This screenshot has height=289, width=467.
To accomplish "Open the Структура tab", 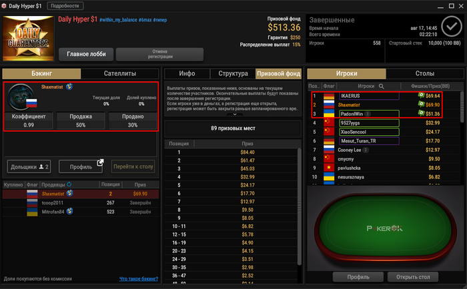I will point(233,73).
